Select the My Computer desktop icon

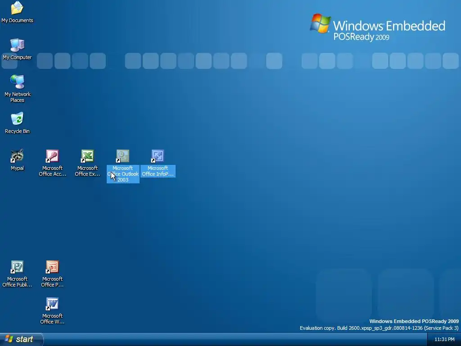pyautogui.click(x=17, y=45)
